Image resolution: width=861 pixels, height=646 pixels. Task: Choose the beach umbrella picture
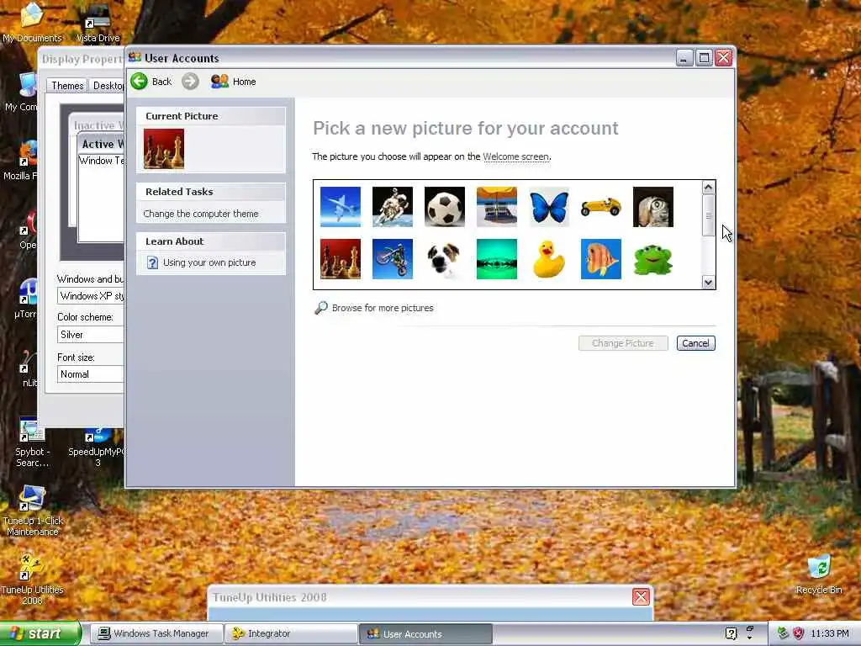[497, 207]
